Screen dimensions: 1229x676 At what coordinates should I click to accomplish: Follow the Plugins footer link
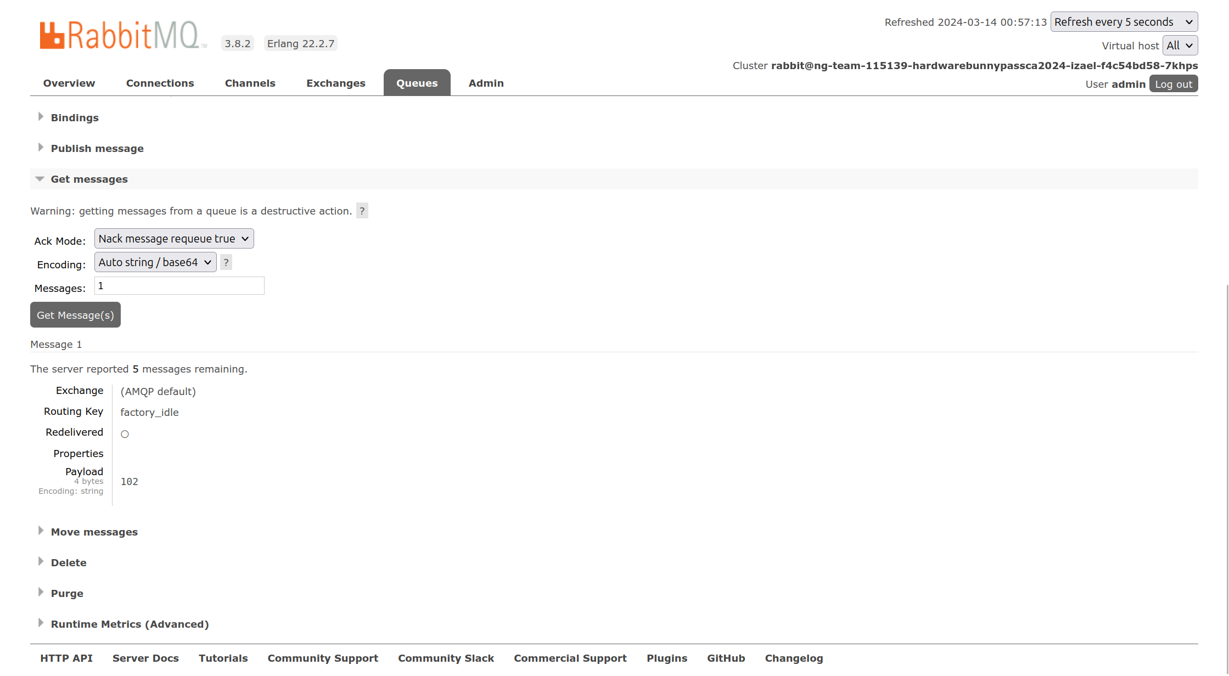[x=667, y=658]
